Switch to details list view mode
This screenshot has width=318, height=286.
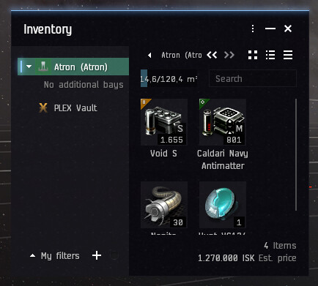click(x=270, y=55)
